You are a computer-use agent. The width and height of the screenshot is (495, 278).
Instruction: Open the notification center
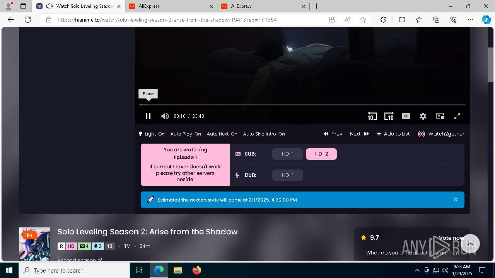click(x=482, y=270)
